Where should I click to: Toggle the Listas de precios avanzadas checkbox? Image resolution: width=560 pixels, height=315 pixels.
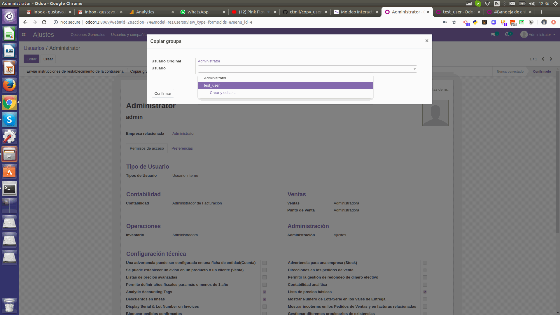tap(265, 277)
